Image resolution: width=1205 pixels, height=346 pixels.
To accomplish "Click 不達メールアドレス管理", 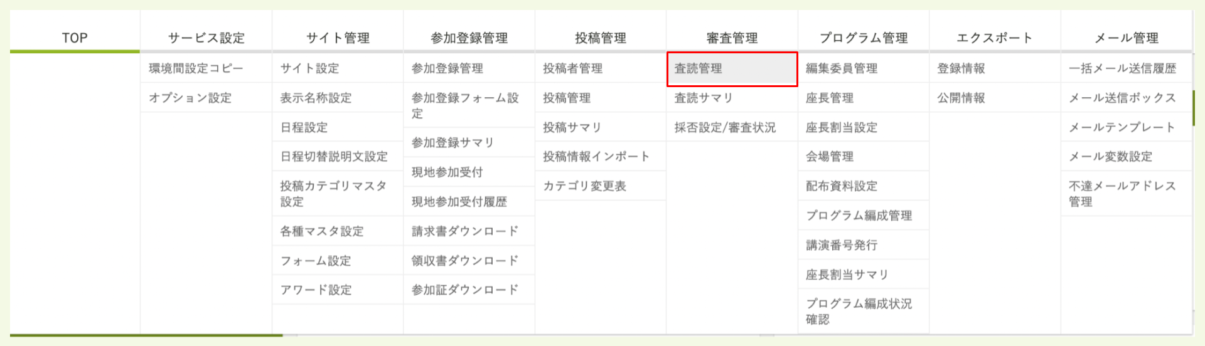I will click(x=1122, y=194).
